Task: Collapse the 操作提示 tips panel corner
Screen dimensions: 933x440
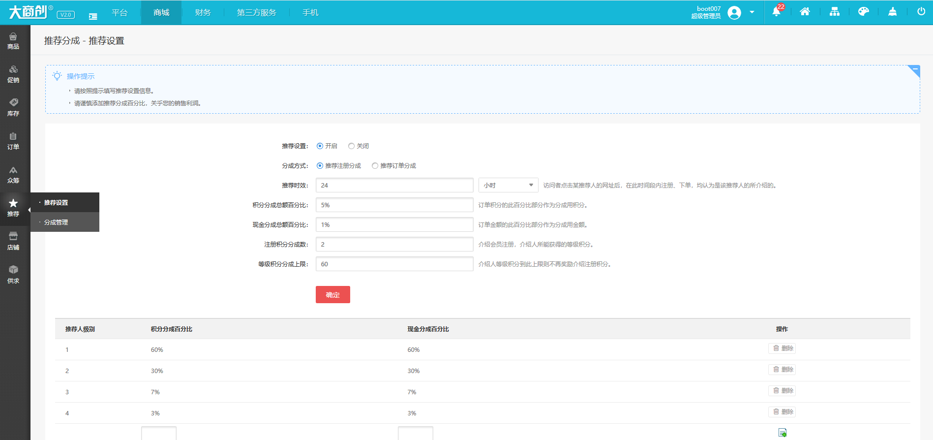Action: click(x=914, y=70)
